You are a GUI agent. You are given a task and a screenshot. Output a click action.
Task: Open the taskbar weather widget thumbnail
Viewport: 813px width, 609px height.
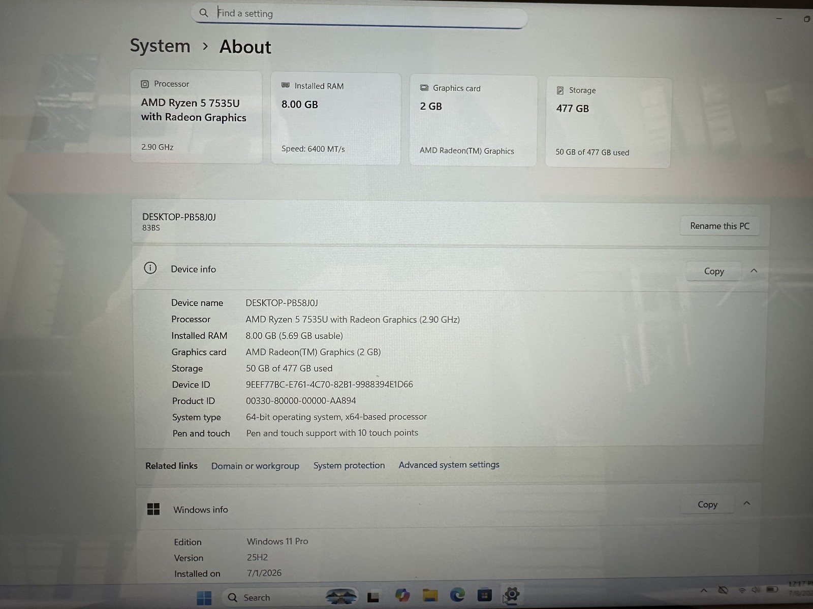[x=341, y=597]
